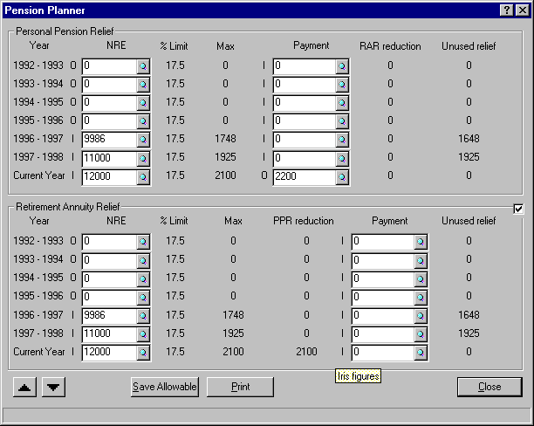The image size is (534, 426).
Task: Open lookup for 1993-1994 Retirement Annuity Payment
Action: [x=421, y=261]
